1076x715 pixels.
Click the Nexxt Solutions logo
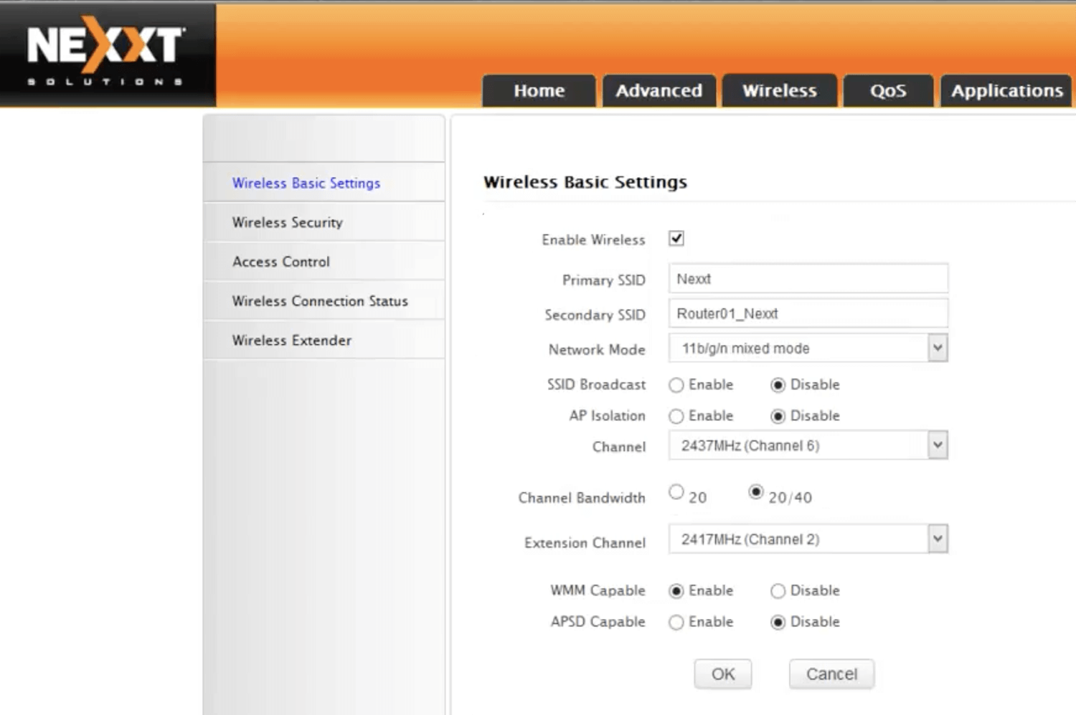(106, 52)
